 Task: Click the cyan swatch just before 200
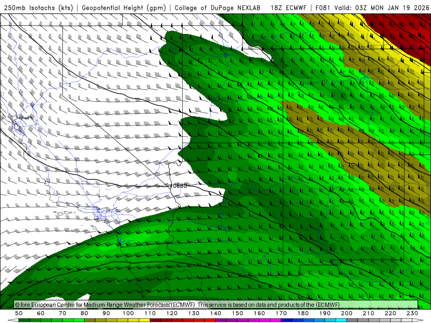coord(342,320)
